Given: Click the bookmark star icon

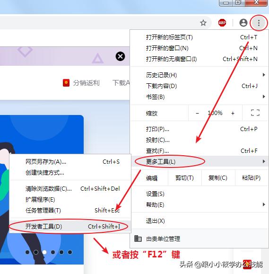Looking at the screenshot, I should (203, 23).
